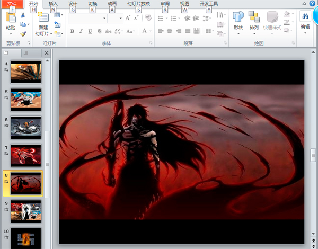The height and width of the screenshot is (249, 318).
Task: Click Increase indent level icon
Action: click(196, 19)
